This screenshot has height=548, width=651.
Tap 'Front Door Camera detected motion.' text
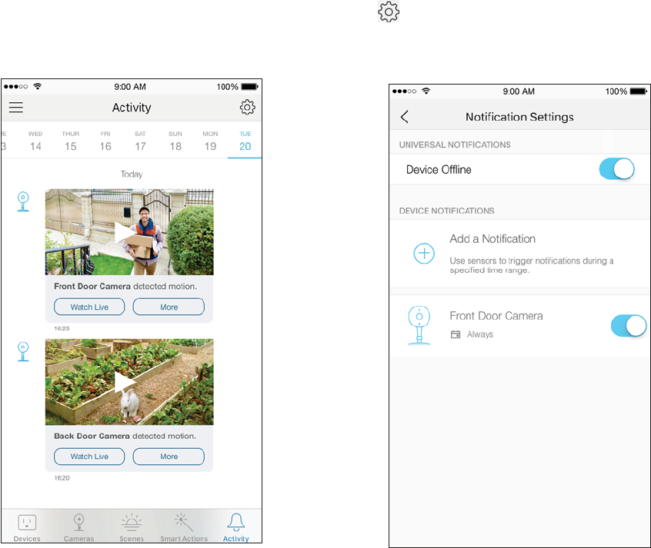[125, 286]
